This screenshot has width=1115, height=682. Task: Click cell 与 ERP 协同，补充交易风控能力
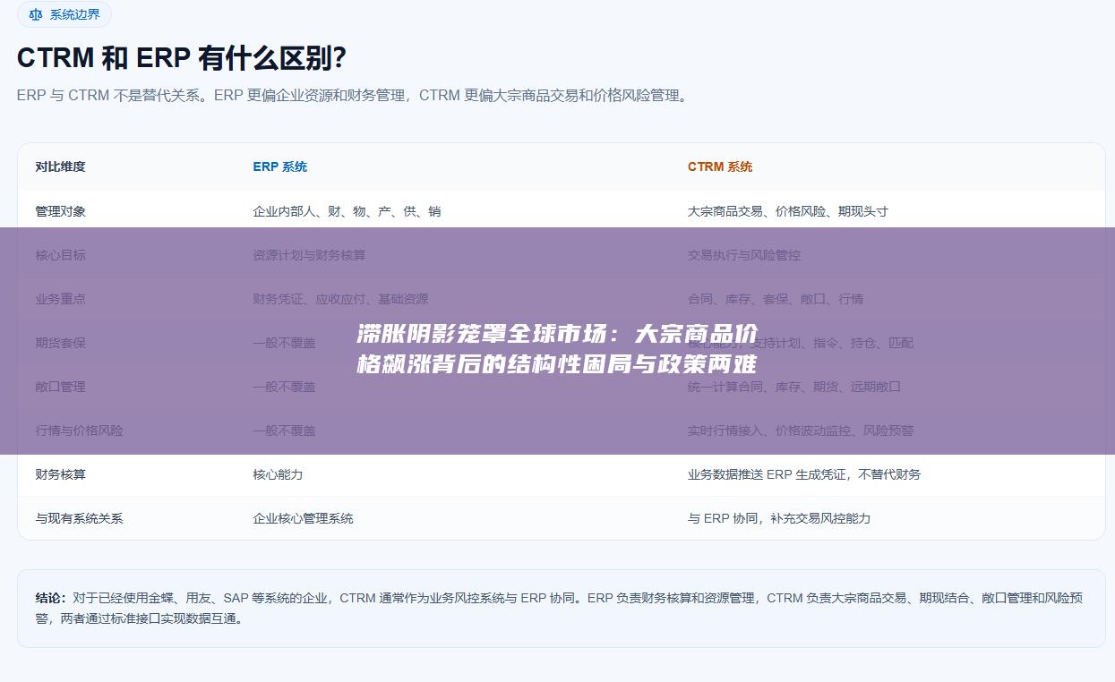pos(779,518)
